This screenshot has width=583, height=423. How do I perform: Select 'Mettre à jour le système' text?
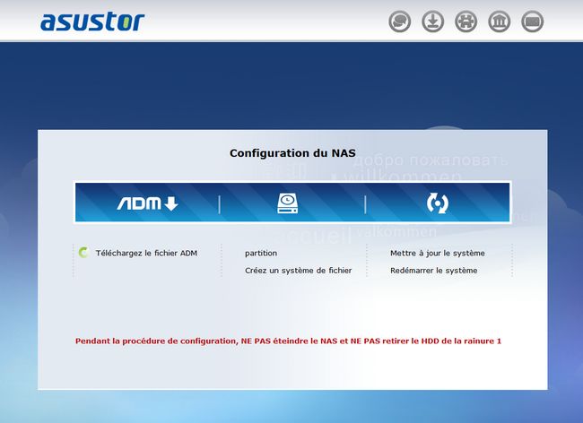pyautogui.click(x=438, y=254)
